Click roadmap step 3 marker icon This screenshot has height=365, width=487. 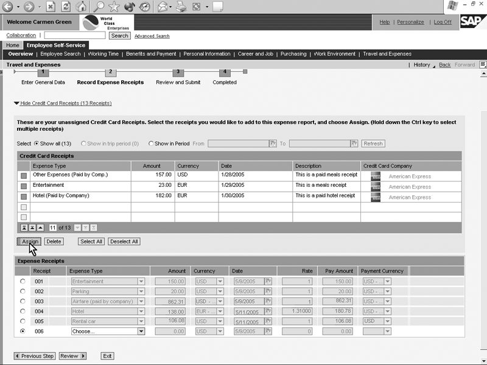click(x=178, y=72)
